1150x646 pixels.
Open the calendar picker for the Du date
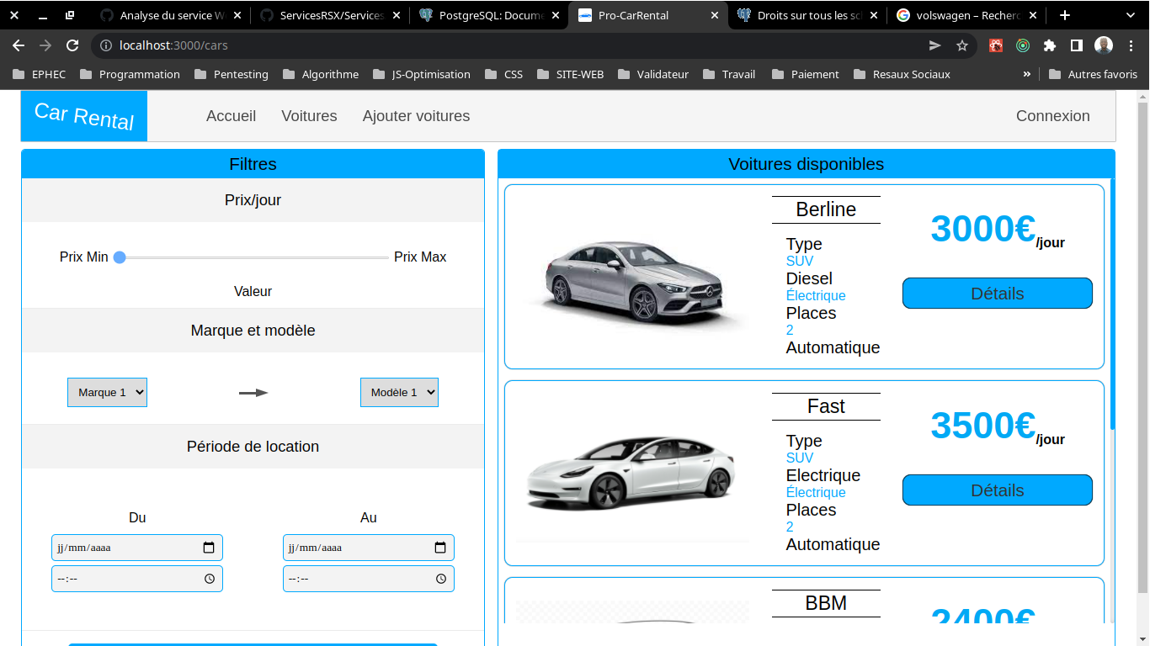pos(209,548)
